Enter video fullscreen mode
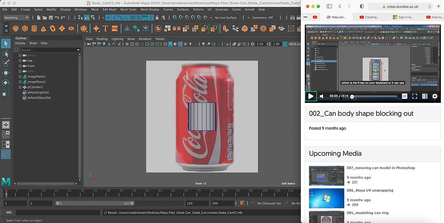The image size is (444, 223). (415, 97)
